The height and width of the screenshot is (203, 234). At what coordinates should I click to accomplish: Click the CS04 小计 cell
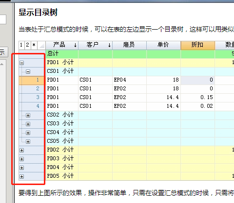coord(62,133)
